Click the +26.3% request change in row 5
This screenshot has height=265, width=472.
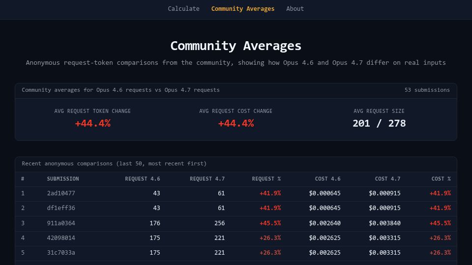click(x=270, y=253)
